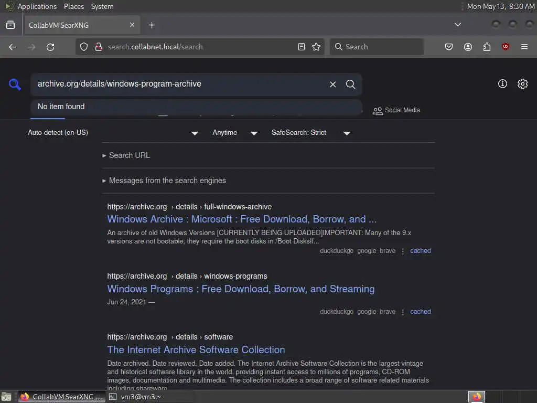This screenshot has height=403, width=537.
Task: Open cached link for Windows Archive result
Action: coord(420,251)
